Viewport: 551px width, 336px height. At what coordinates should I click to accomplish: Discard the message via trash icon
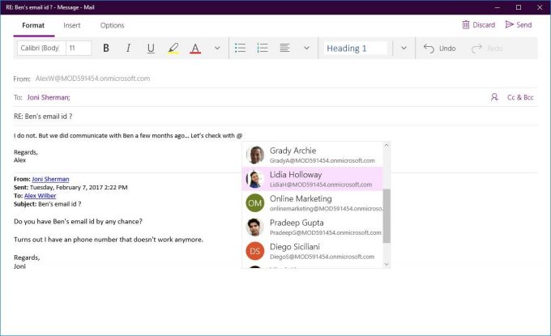[466, 24]
